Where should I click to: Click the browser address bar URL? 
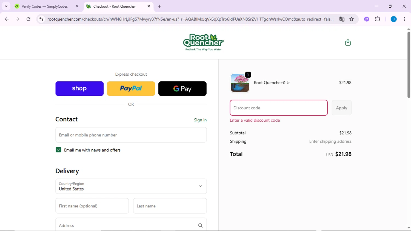(190, 19)
